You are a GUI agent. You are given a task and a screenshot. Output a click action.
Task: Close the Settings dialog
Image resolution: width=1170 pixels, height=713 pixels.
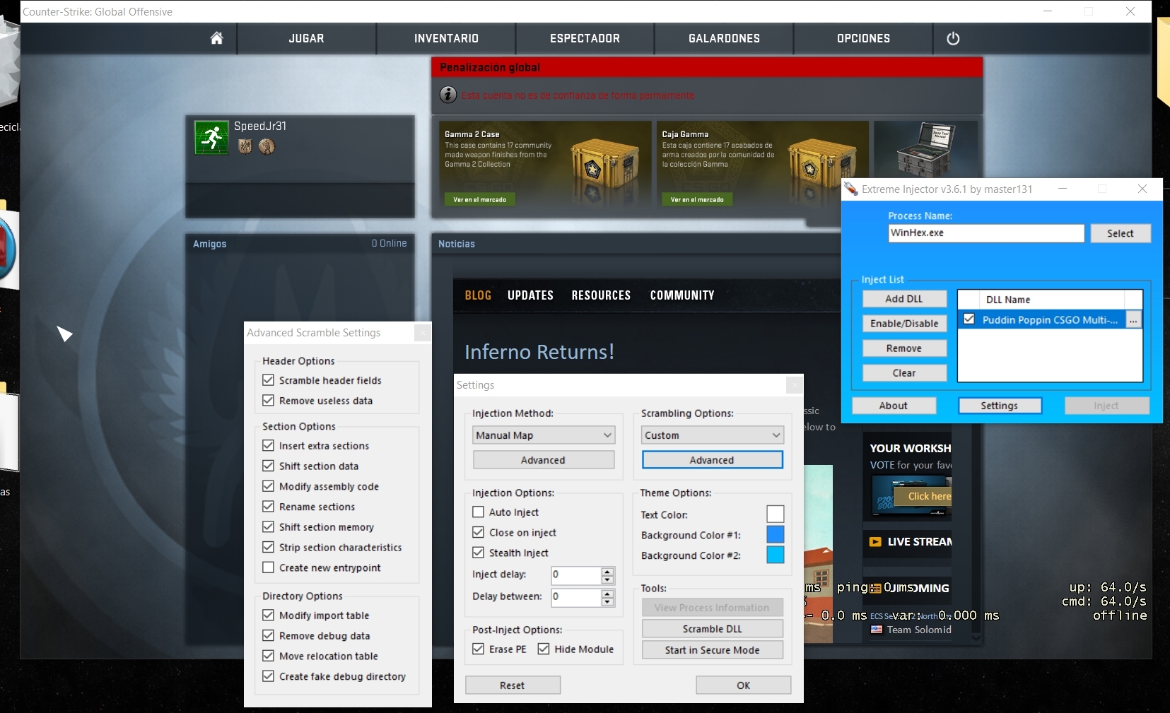pyautogui.click(x=795, y=385)
